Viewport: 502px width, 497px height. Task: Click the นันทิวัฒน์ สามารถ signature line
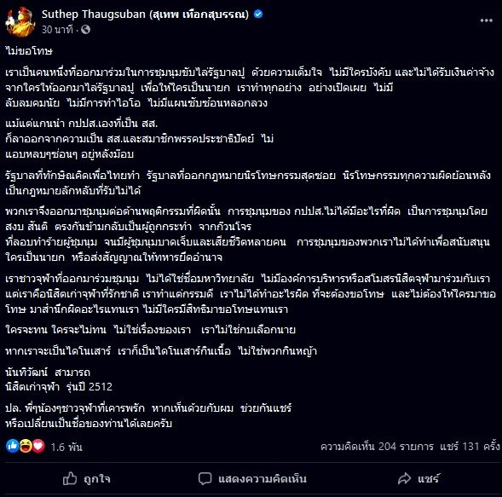(48, 372)
